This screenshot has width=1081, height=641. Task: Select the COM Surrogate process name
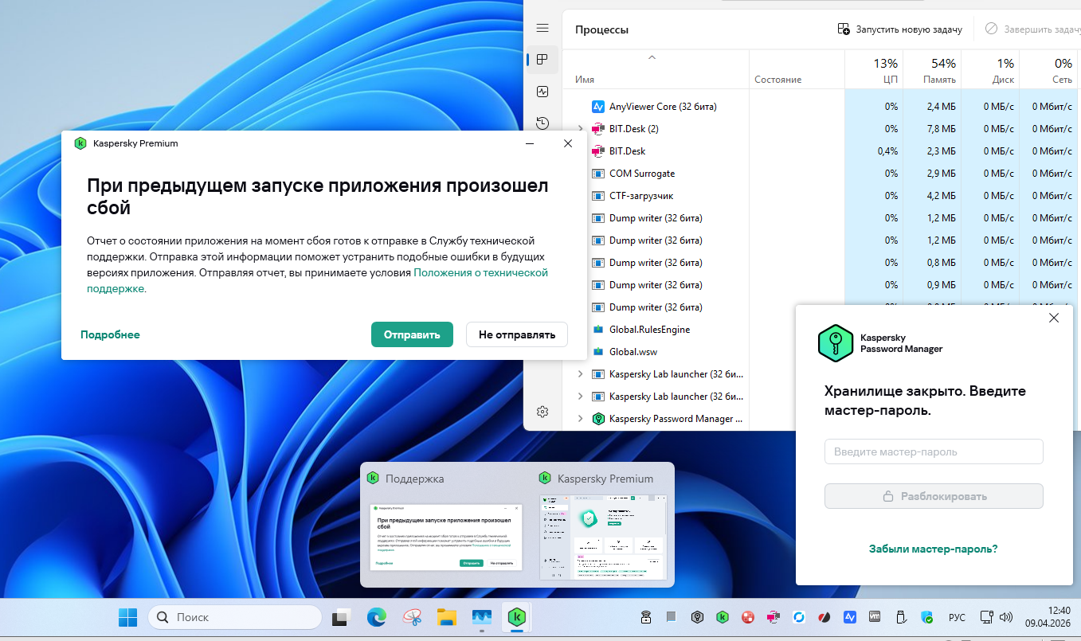point(642,173)
